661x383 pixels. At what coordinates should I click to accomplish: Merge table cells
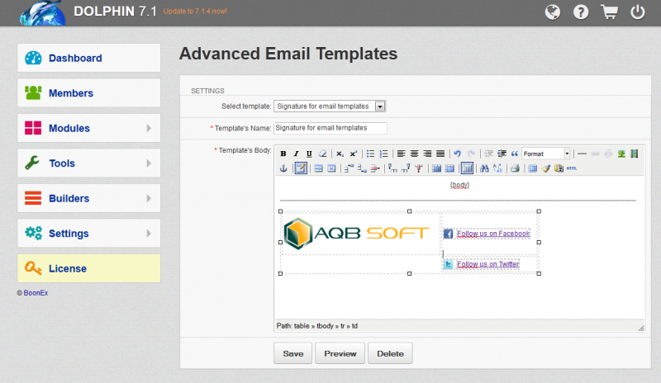[449, 168]
